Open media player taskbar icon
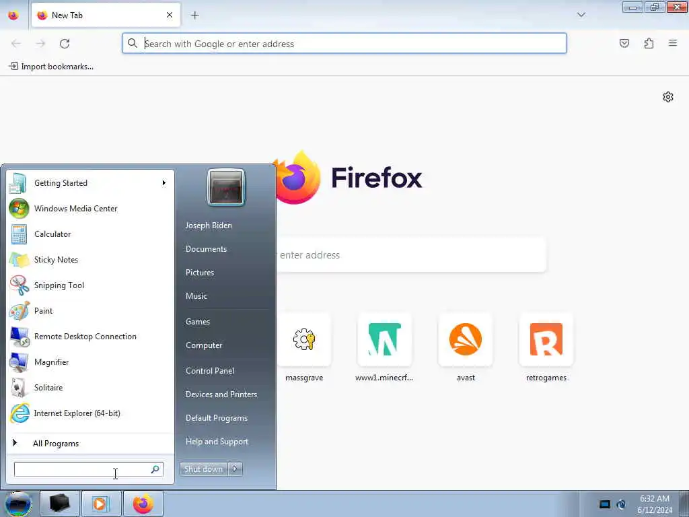The width and height of the screenshot is (689, 517). pyautogui.click(x=101, y=504)
